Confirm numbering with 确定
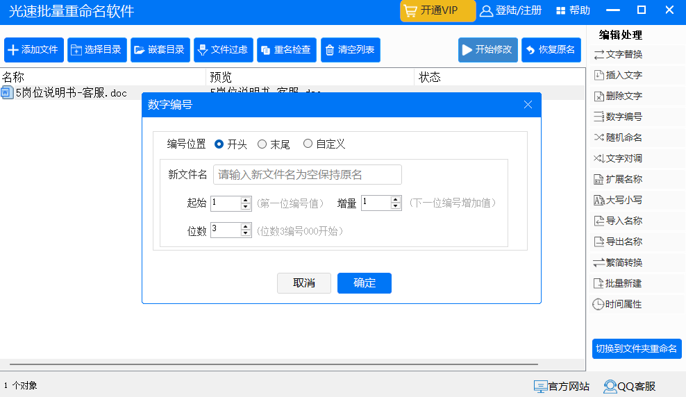The height and width of the screenshot is (397, 686). click(364, 283)
